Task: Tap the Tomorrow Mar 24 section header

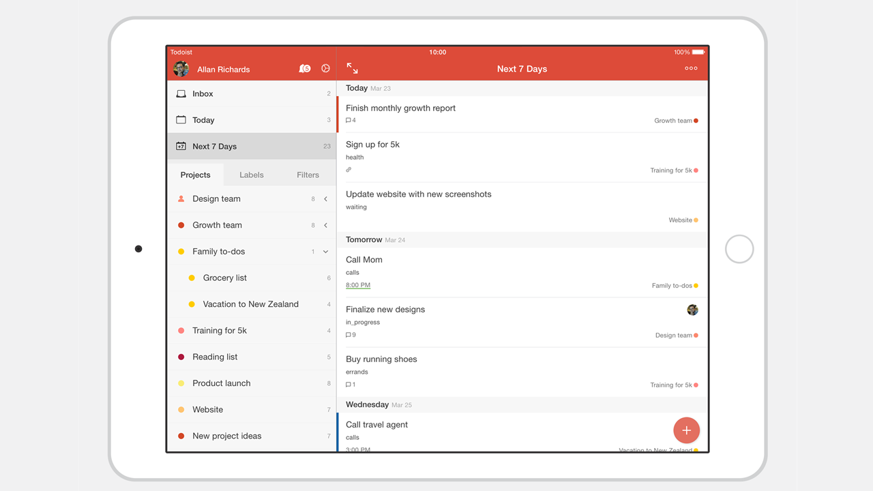Action: 522,240
